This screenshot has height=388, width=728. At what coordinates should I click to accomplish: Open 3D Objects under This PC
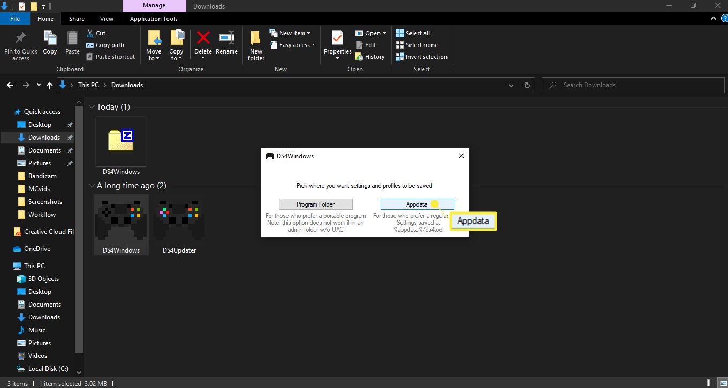(x=43, y=279)
